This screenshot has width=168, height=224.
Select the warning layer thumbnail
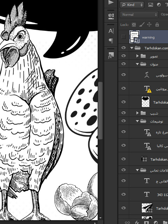[134, 37]
